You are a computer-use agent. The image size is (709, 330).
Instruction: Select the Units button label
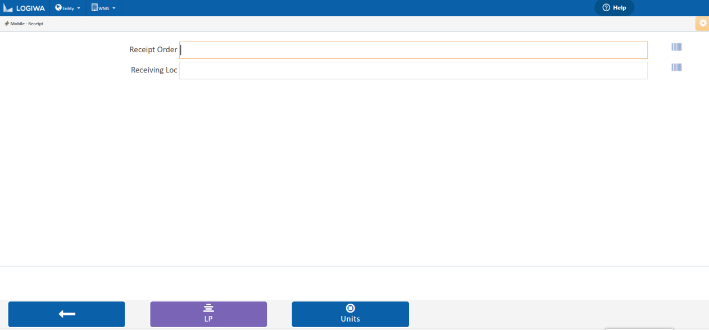pyautogui.click(x=350, y=319)
